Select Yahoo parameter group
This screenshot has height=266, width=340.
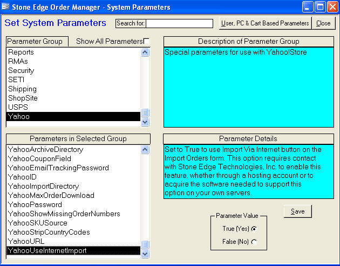73,116
